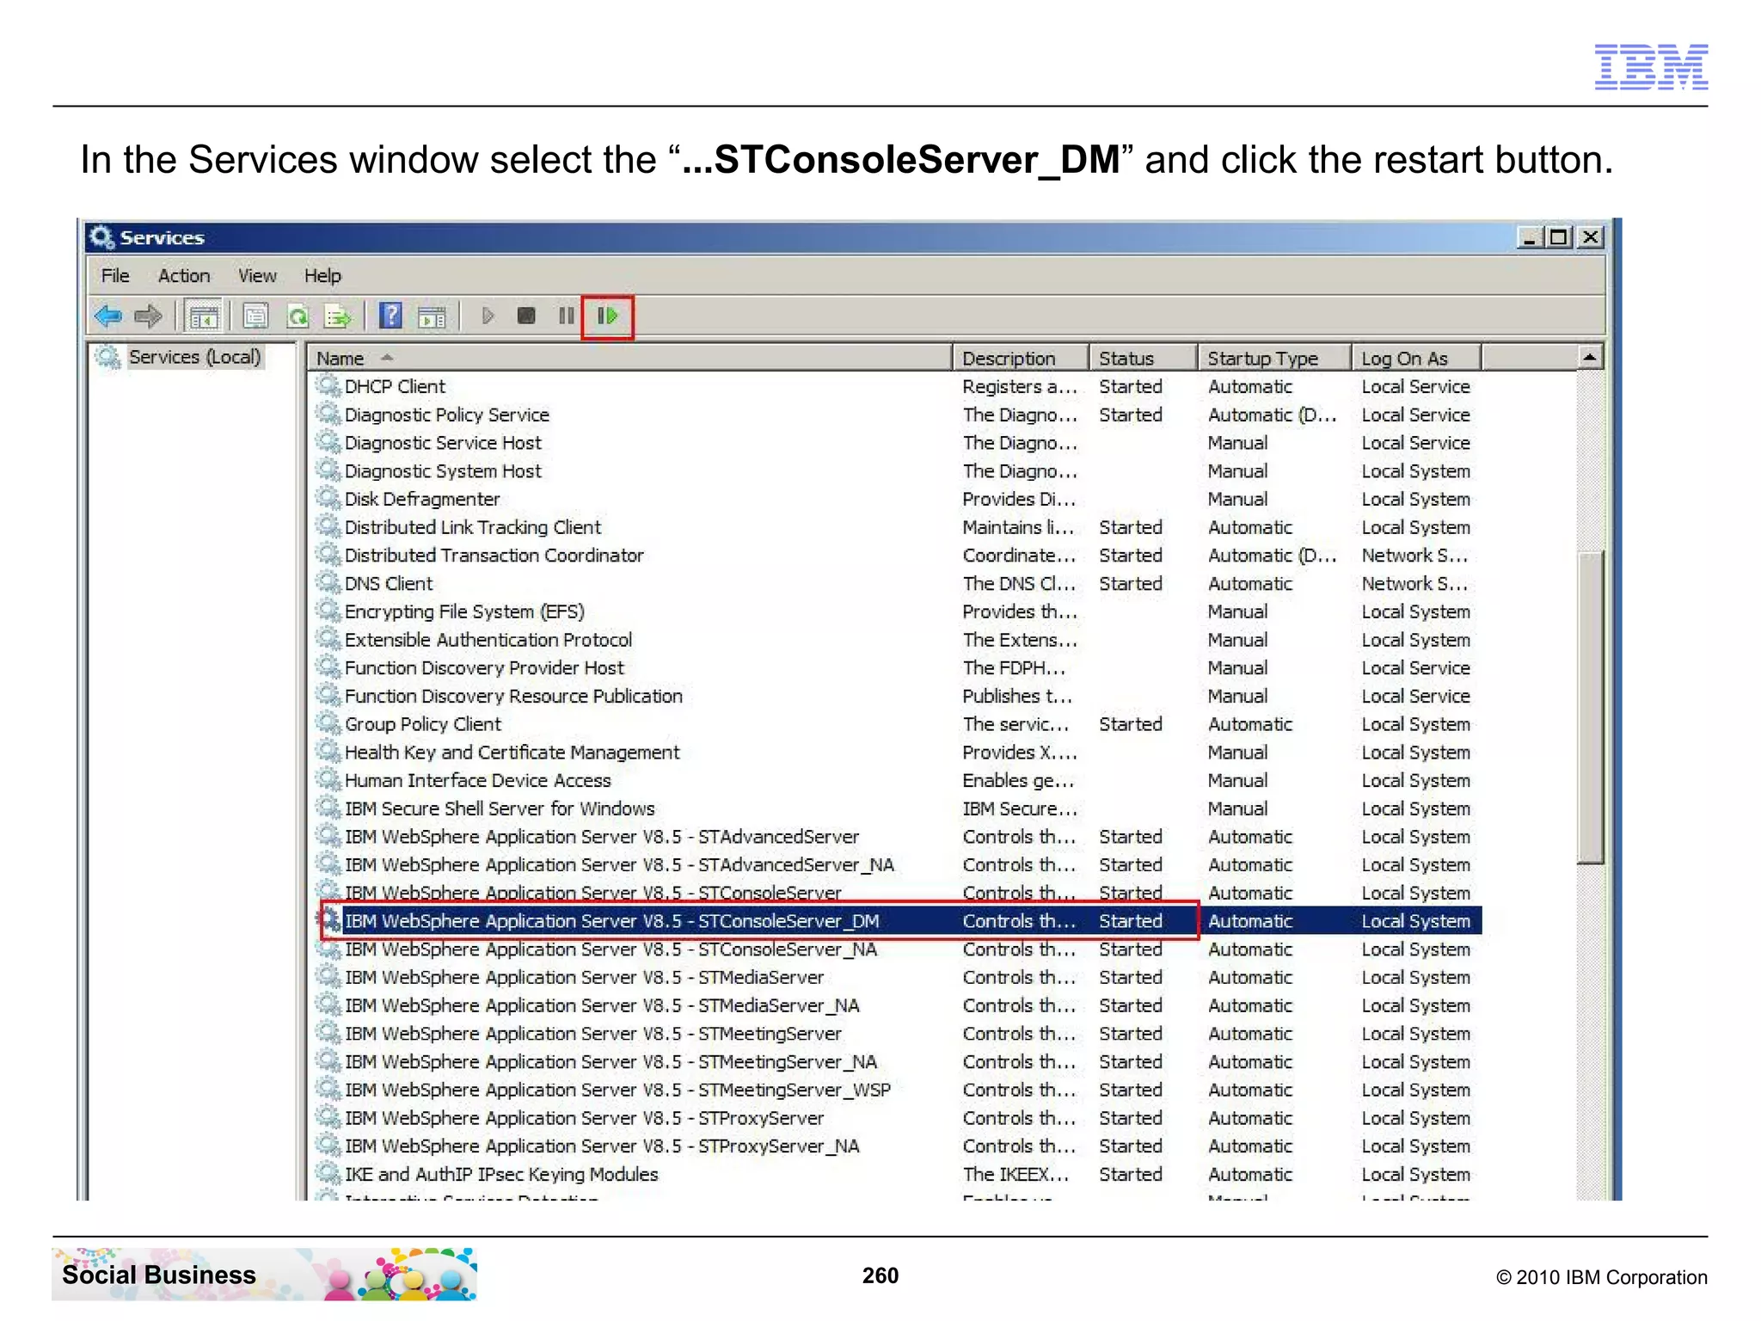Select the STMeetingServer_NA service row
The width and height of the screenshot is (1761, 1321).
coord(897,1062)
